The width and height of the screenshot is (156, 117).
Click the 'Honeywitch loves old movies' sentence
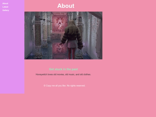(x=63, y=75)
